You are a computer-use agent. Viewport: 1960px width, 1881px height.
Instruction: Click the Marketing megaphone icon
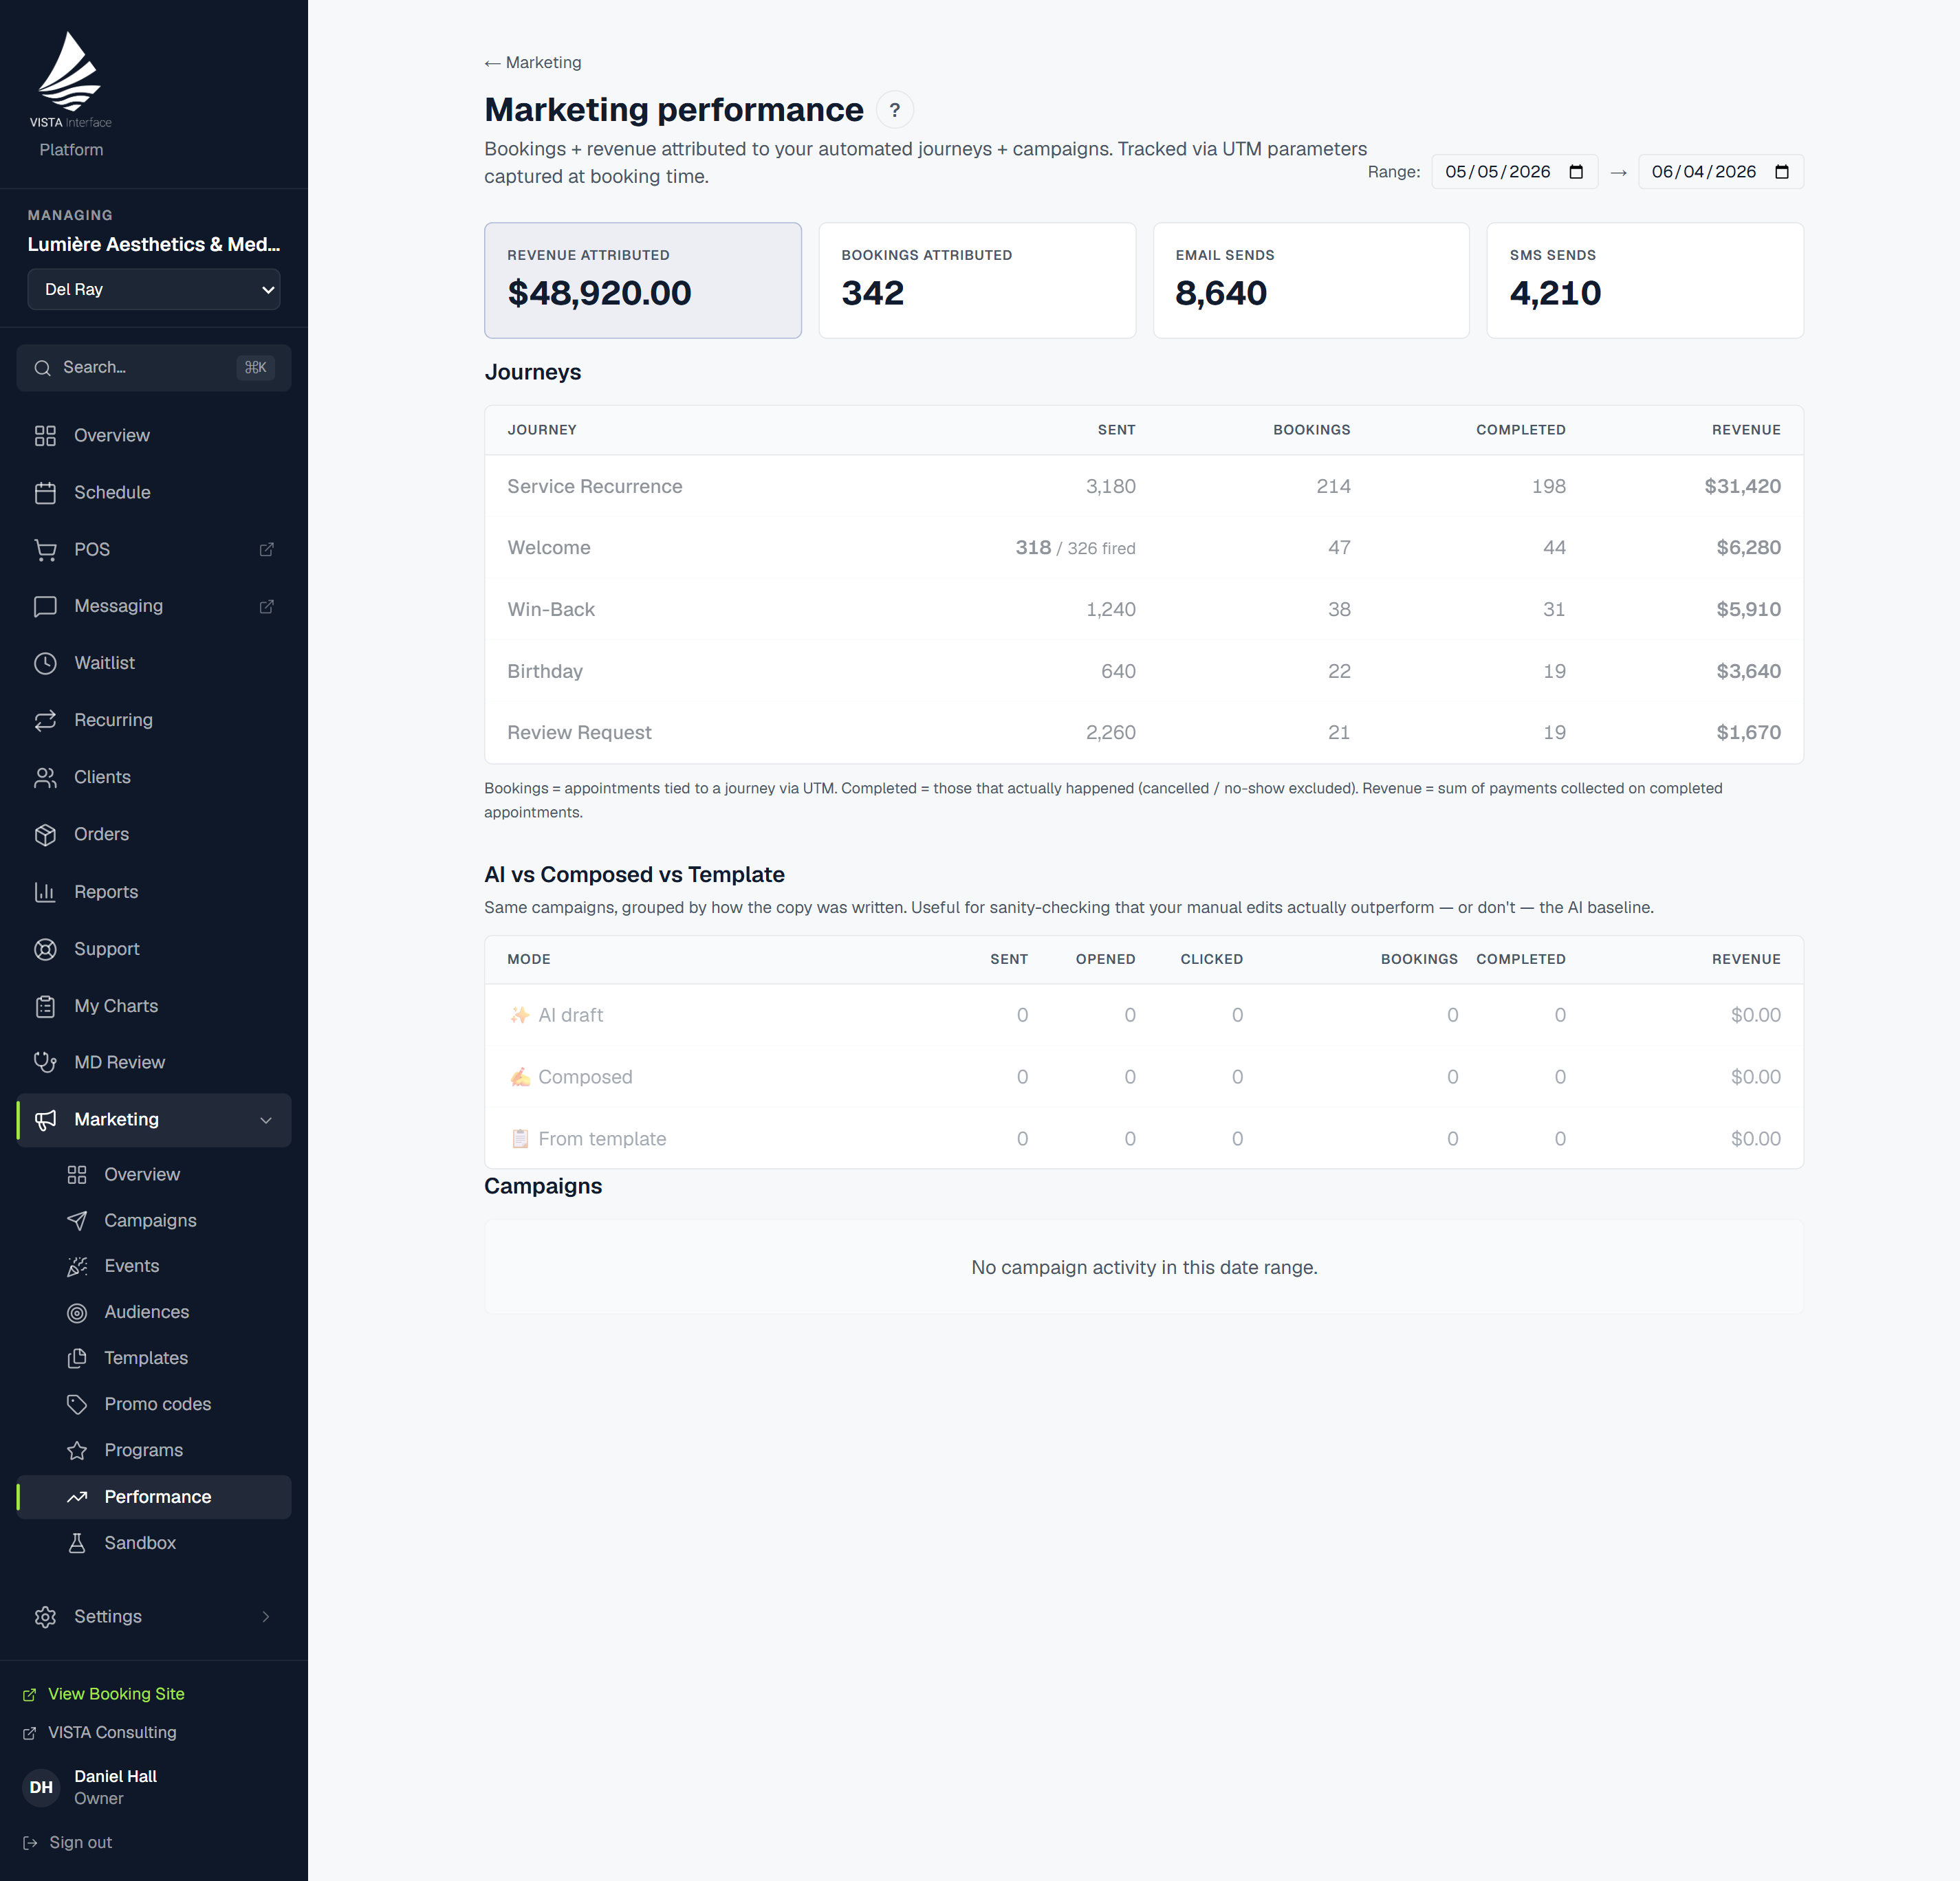pos(45,1121)
